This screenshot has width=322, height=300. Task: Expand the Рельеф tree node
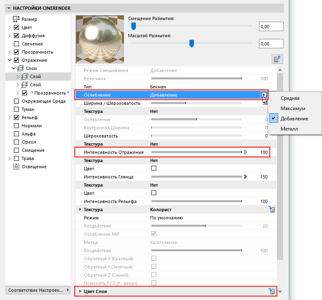(9, 117)
